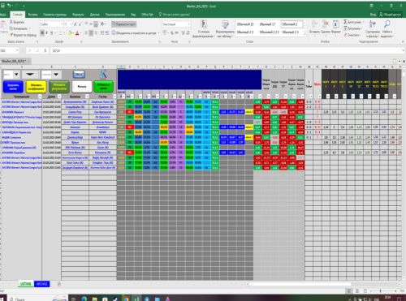This screenshot has height=301, width=406.
Task: Open filter dropdown for date column
Action: pyautogui.click(x=59, y=97)
